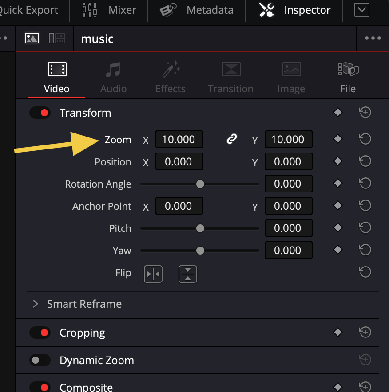This screenshot has width=389, height=392.
Task: Open the Metadata panel
Action: (x=197, y=10)
